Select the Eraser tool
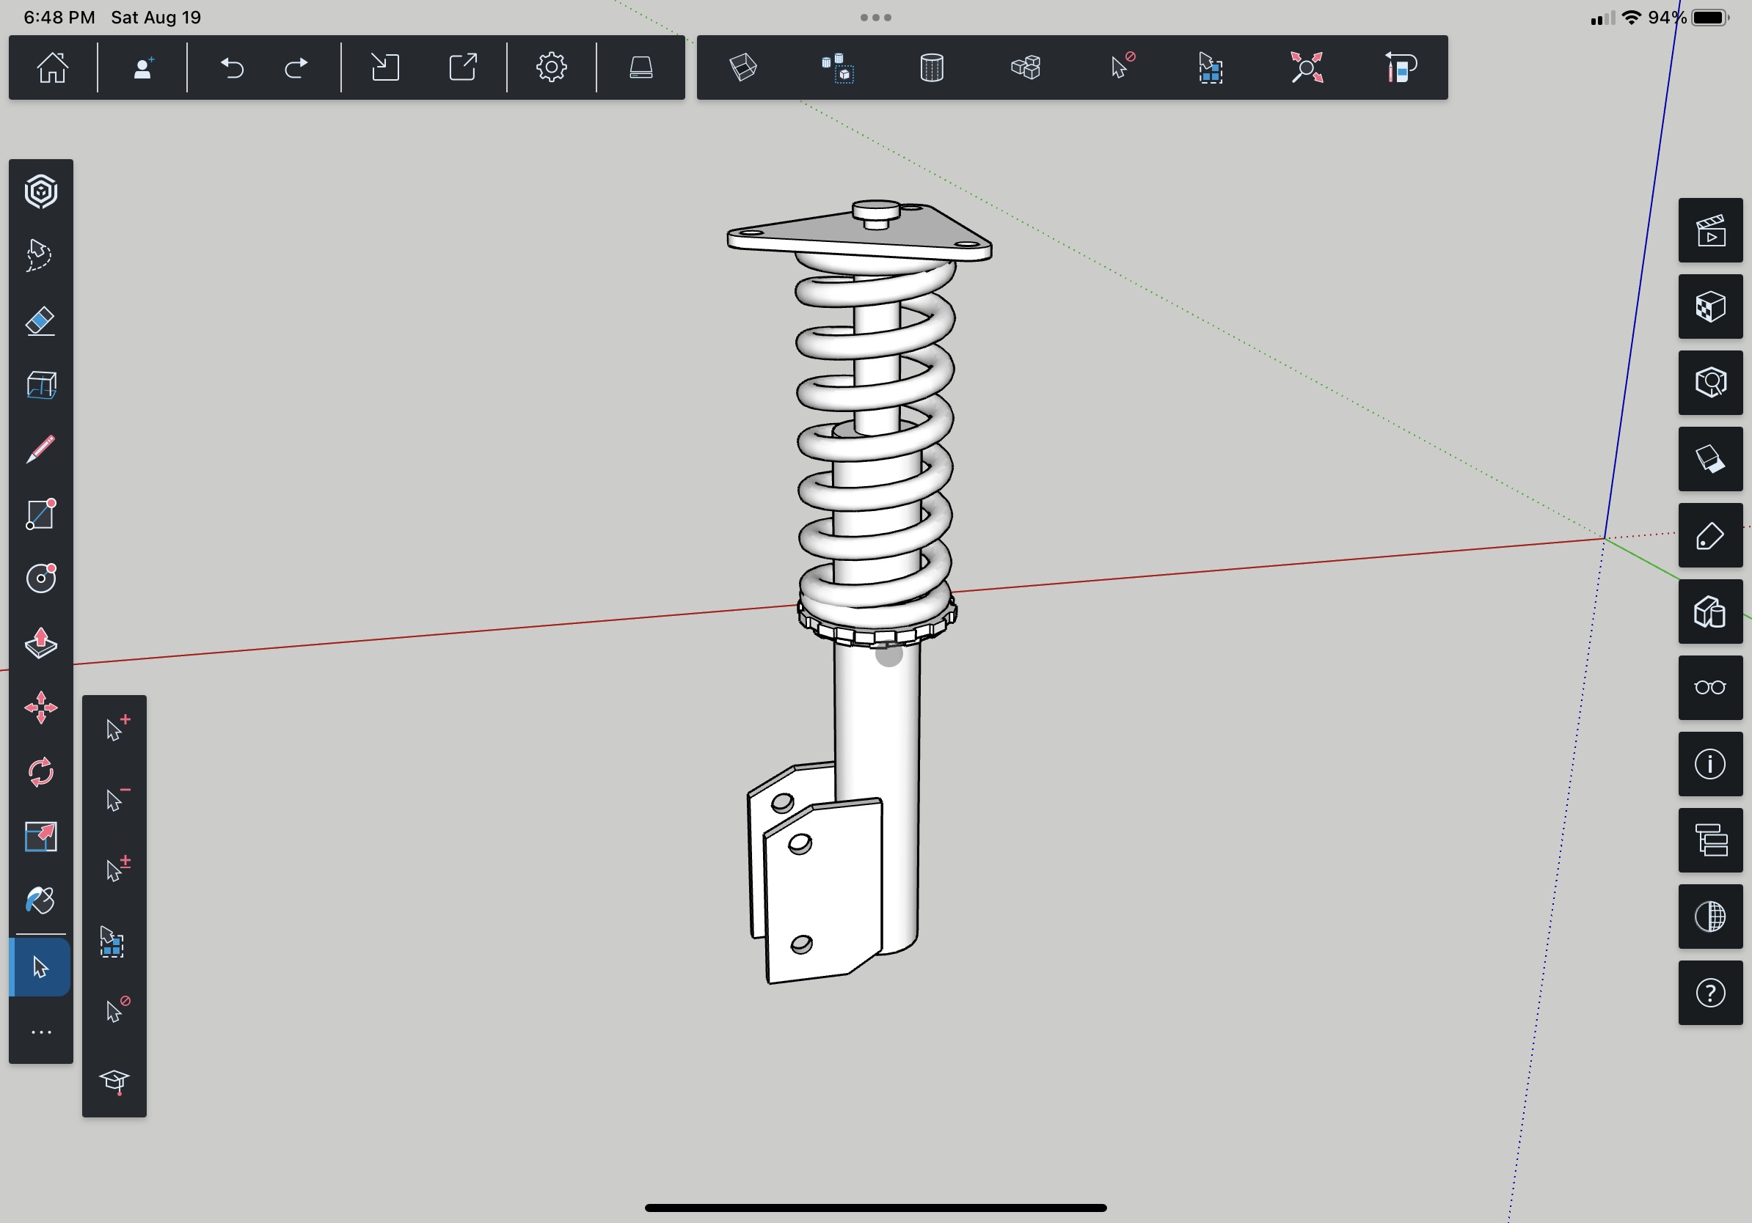The image size is (1752, 1223). click(40, 321)
